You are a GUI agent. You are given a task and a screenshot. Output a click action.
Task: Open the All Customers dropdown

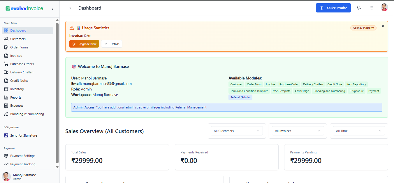(x=237, y=131)
